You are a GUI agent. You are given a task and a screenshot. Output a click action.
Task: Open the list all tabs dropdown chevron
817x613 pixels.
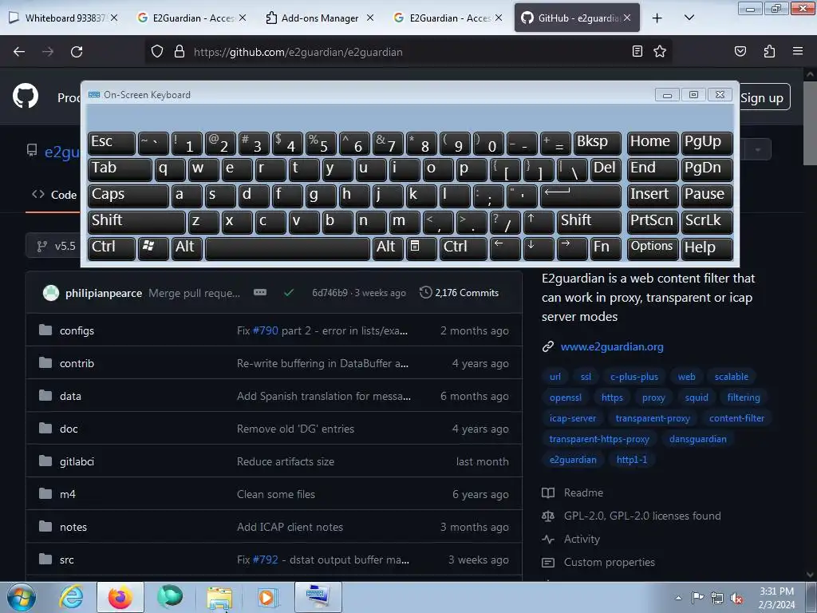[x=689, y=18]
